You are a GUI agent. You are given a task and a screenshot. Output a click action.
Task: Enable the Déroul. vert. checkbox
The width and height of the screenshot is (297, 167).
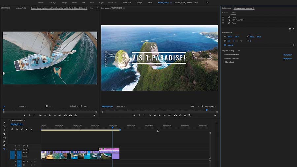(225, 62)
